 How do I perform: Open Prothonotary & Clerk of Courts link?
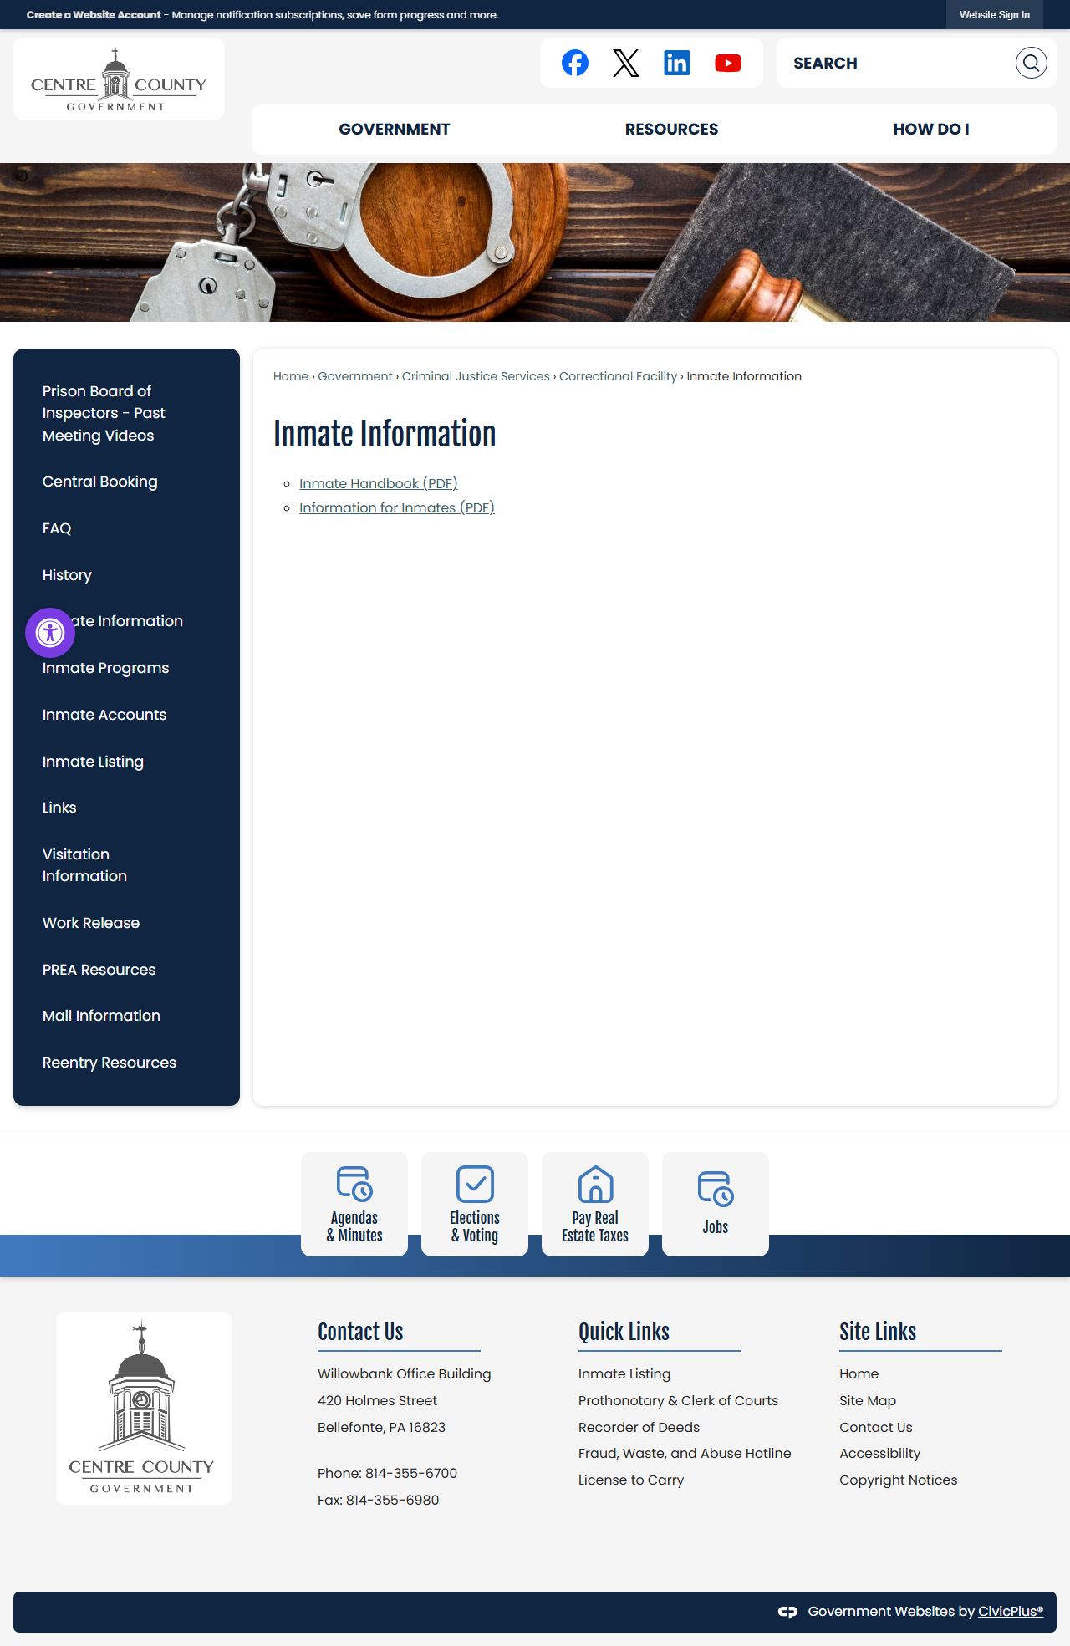tap(678, 1400)
